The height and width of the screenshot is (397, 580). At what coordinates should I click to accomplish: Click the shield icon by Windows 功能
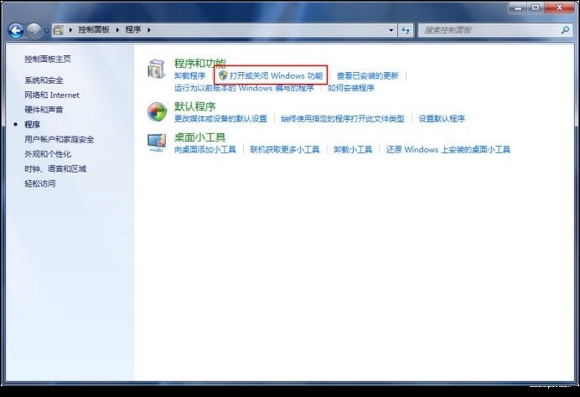223,75
